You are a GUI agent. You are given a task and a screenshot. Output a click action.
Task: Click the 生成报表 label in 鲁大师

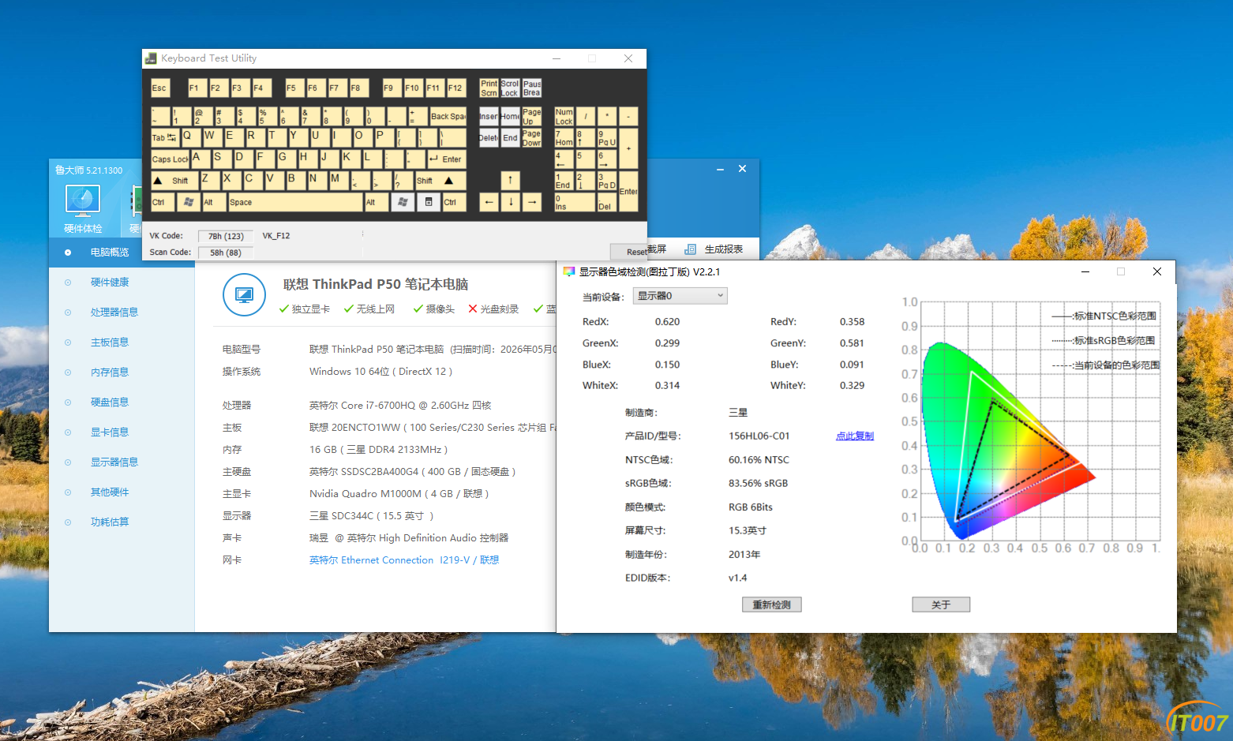(723, 249)
